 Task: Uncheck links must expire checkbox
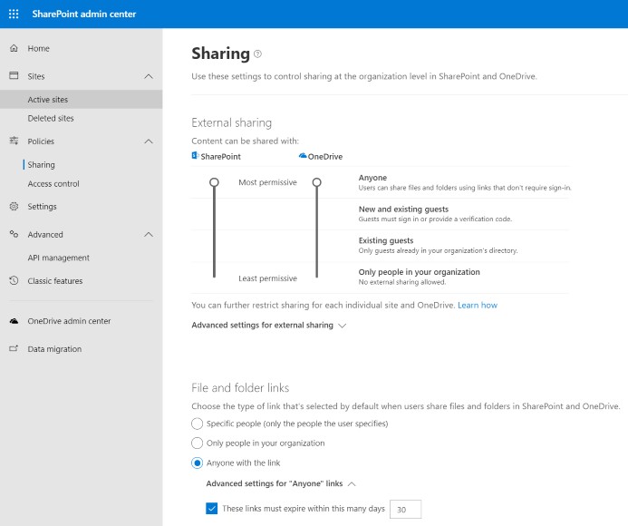point(211,509)
